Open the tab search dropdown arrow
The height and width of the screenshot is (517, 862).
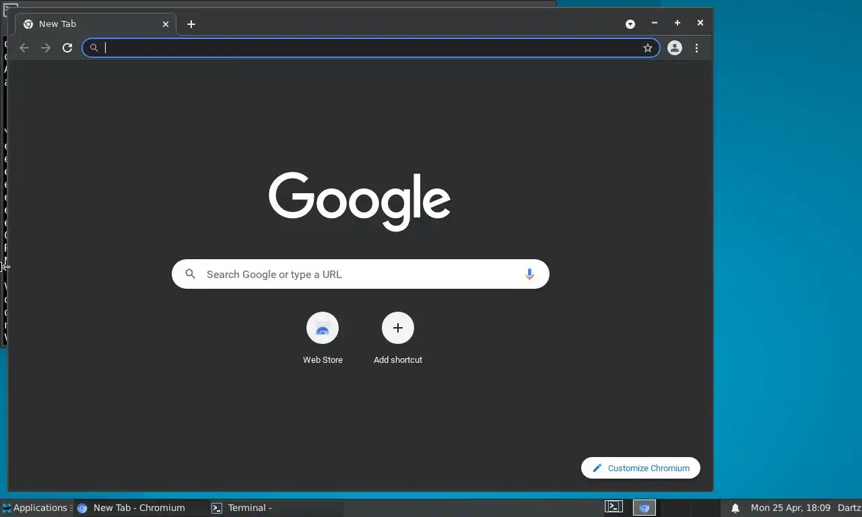pos(630,24)
